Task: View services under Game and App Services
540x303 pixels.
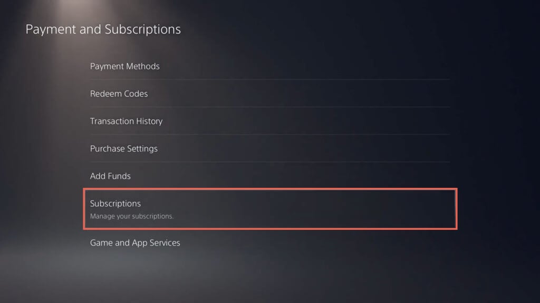Action: pos(135,243)
